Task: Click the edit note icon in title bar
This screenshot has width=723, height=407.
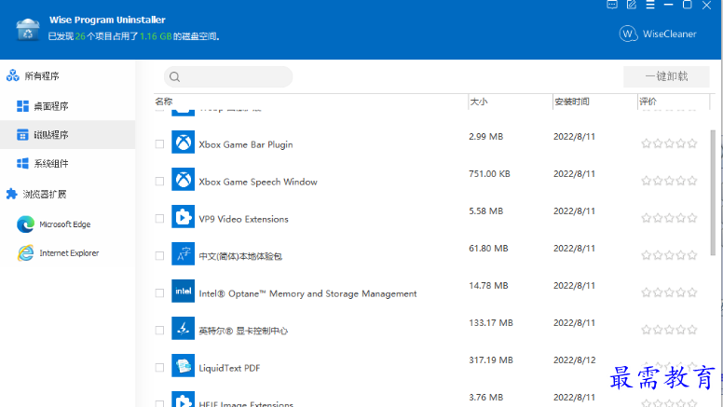Action: (631, 5)
